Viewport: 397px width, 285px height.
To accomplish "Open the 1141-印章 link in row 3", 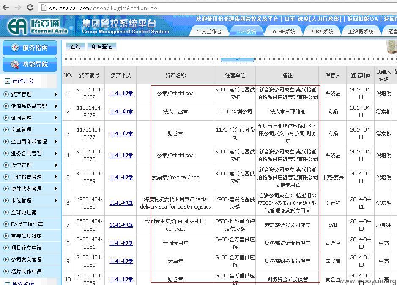I will click(x=121, y=134).
